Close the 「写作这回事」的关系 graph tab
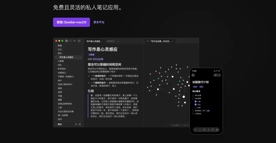Screen dimensions: 276x143 (x=172, y=41)
